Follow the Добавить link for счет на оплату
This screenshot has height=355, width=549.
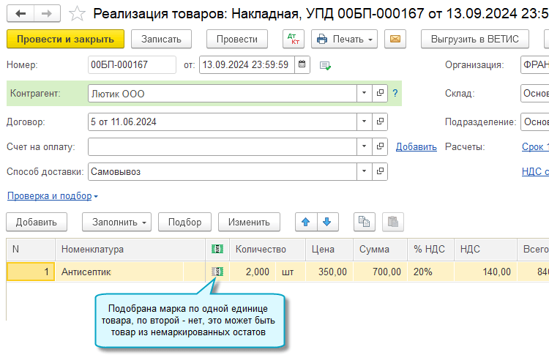pyautogui.click(x=417, y=146)
